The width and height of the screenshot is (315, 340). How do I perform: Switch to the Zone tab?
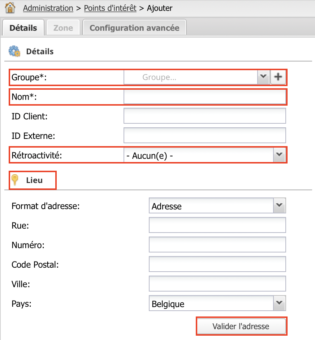click(63, 28)
